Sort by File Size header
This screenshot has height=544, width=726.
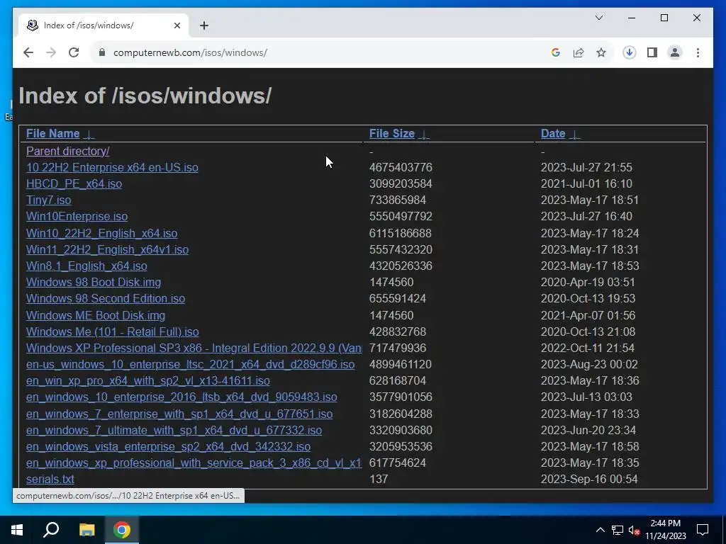click(391, 134)
